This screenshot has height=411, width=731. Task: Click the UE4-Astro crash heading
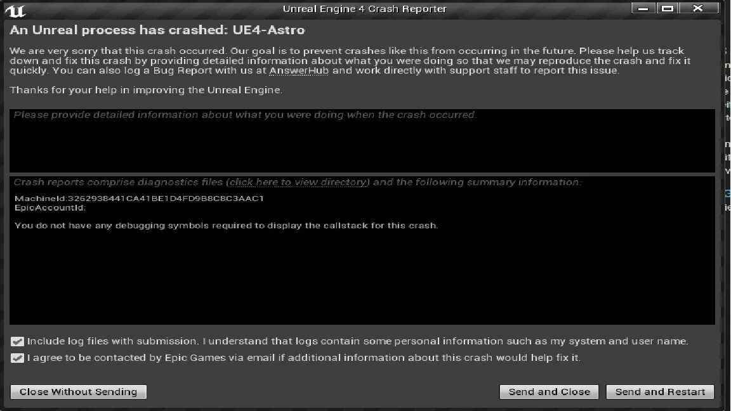157,30
